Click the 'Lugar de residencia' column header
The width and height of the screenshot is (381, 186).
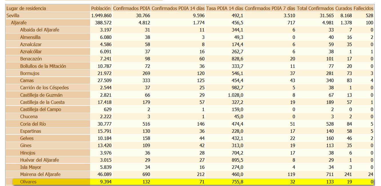click(26, 8)
